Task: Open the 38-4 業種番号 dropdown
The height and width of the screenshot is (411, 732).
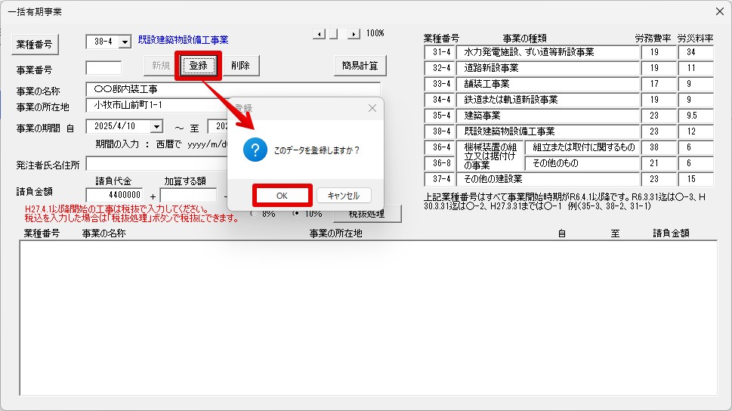Action: click(125, 42)
